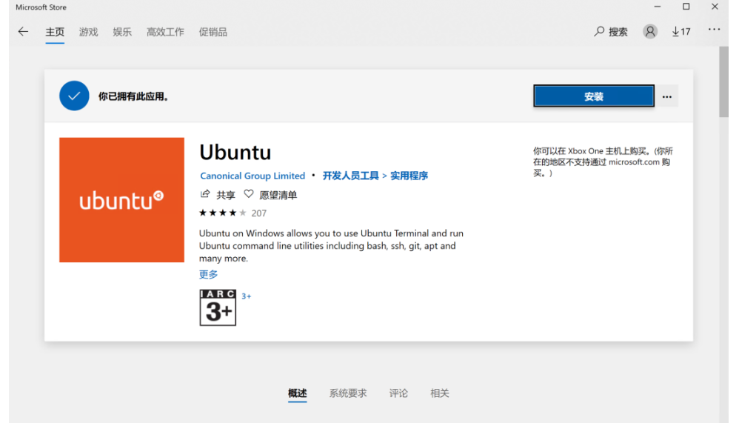
Task: Click the 搜索 search label
Action: coord(618,32)
